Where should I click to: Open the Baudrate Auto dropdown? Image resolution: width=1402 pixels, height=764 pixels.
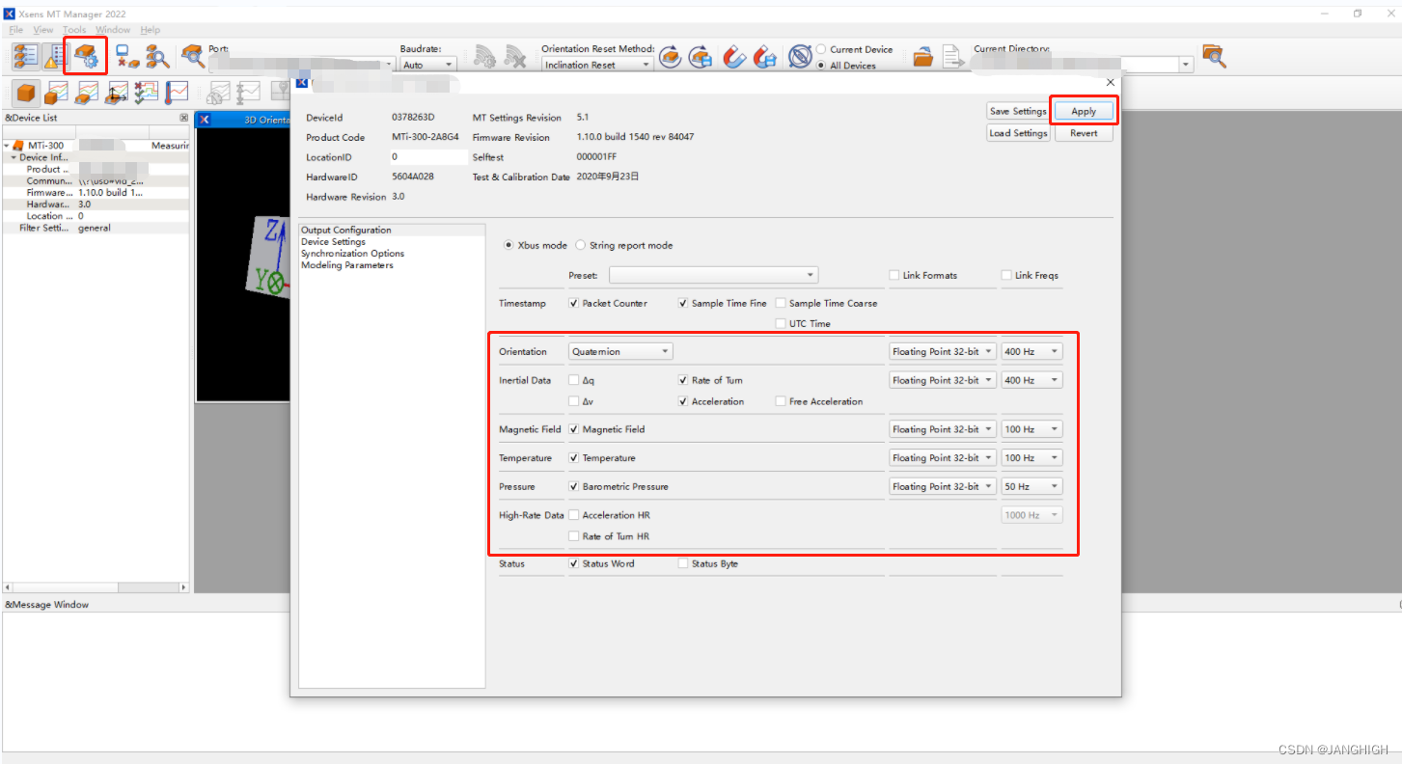428,65
